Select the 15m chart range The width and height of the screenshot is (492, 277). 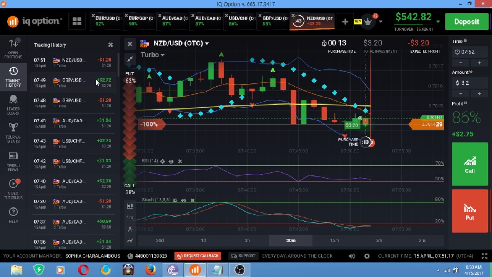pyautogui.click(x=334, y=240)
